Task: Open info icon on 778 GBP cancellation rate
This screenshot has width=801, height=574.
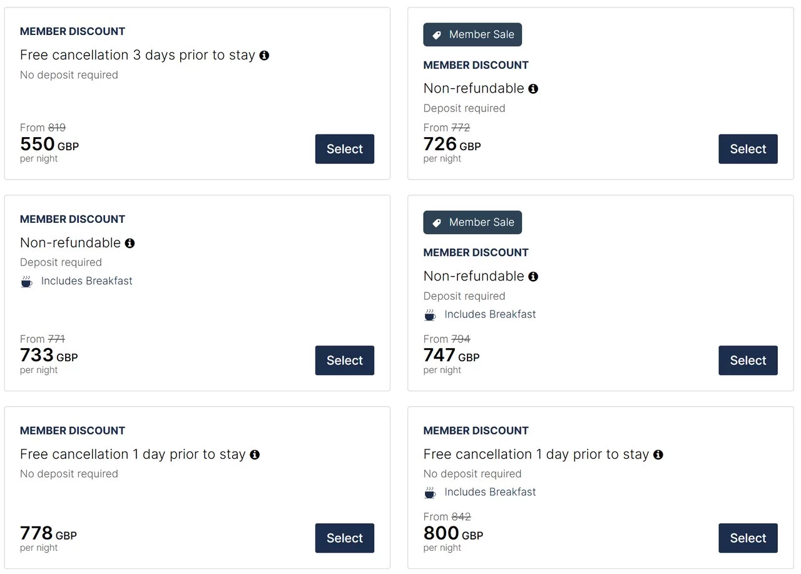Action: [255, 455]
